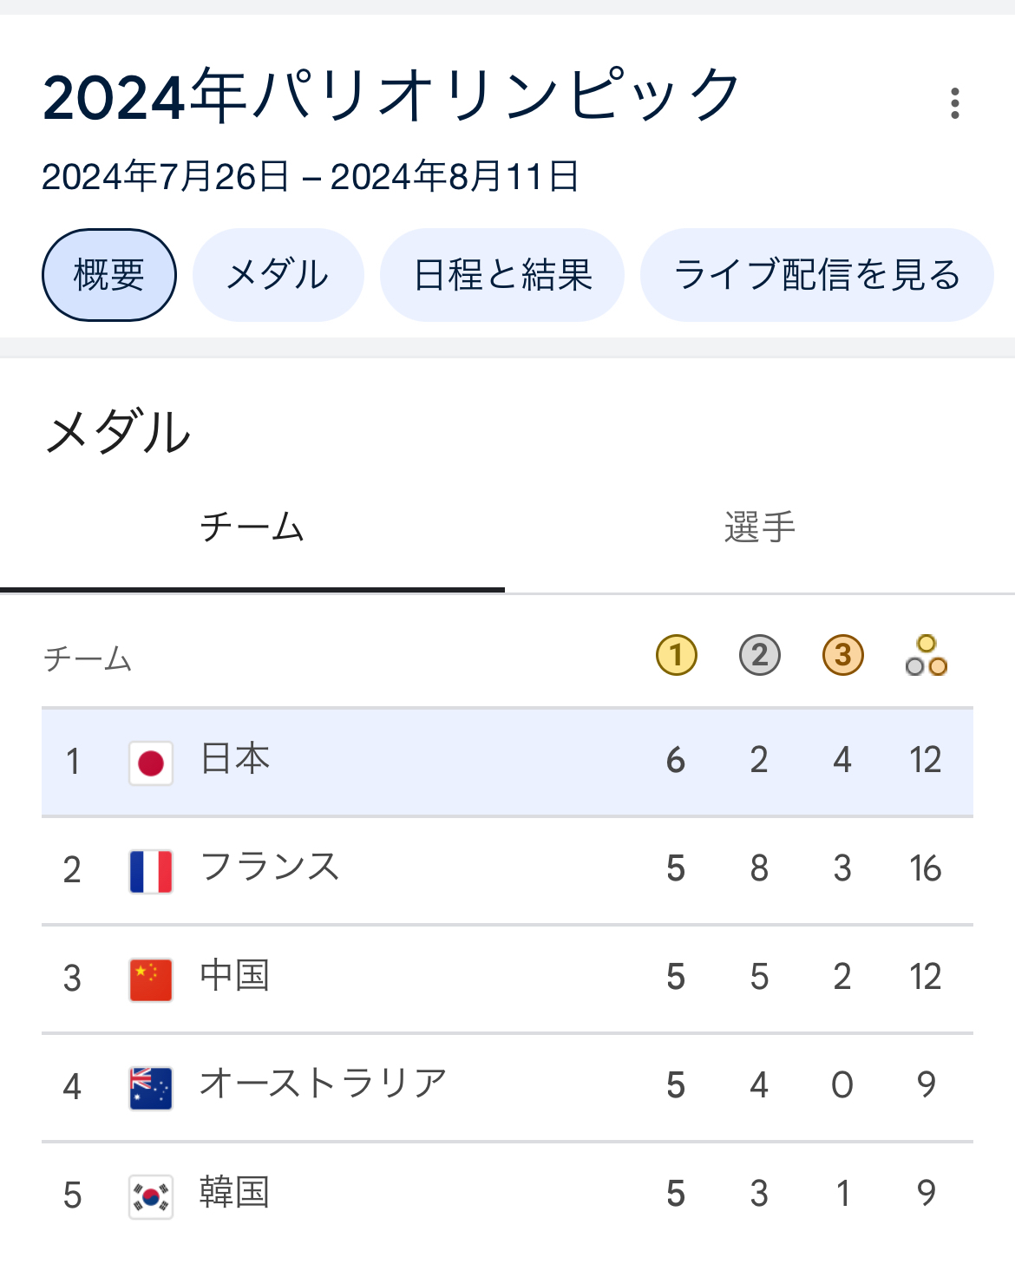Click the France flag icon

coord(151,872)
